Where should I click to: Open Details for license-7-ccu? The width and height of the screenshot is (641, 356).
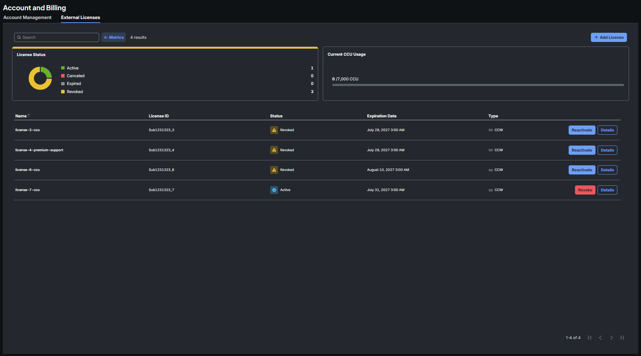tap(607, 190)
